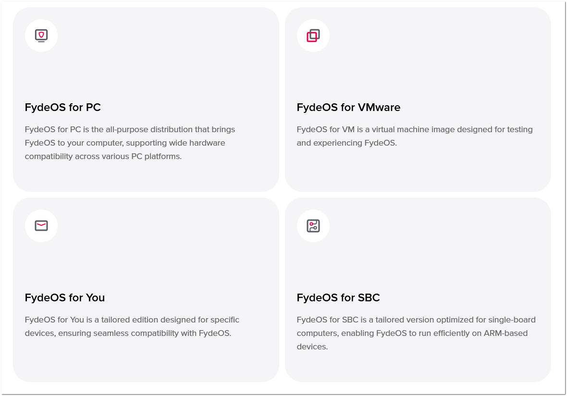This screenshot has height=396, width=567.
Task: Open the FydeOS for You heading
Action: tap(65, 297)
